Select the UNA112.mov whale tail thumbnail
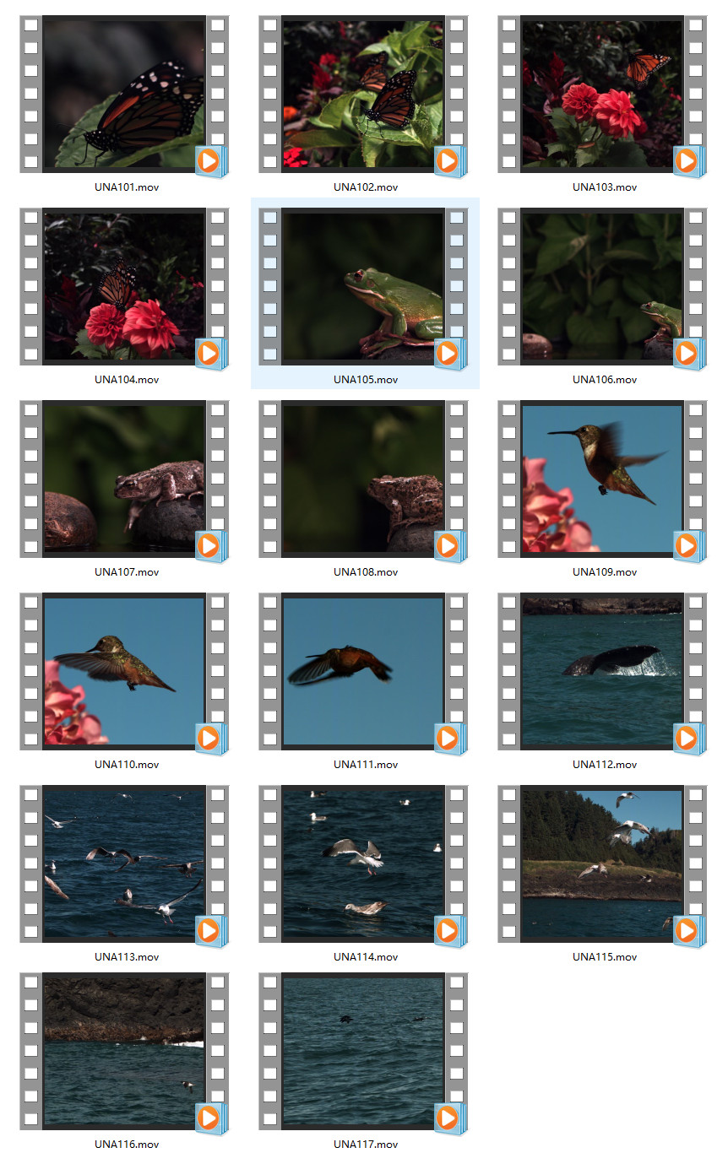Screen dimensions: 728x1153 [x=601, y=671]
